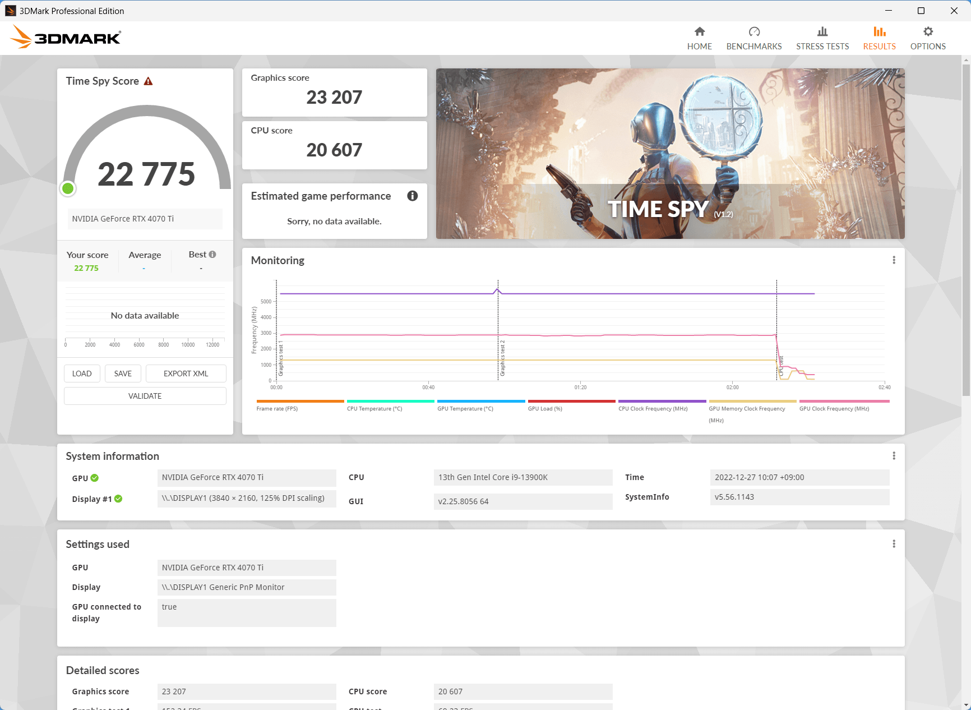Minimize the 3DMark window

tap(889, 11)
